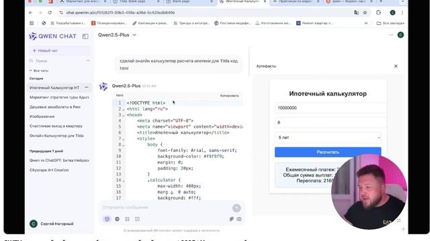Go back in browser history
The width and height of the screenshot is (430, 241).
pos(31,13)
